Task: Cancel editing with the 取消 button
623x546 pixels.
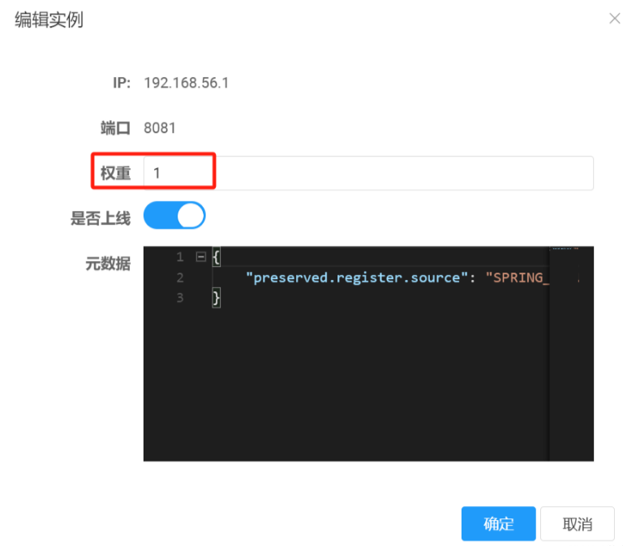Action: pos(577,524)
